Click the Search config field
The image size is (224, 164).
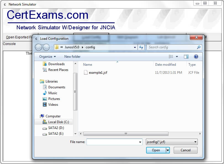coord(172,47)
